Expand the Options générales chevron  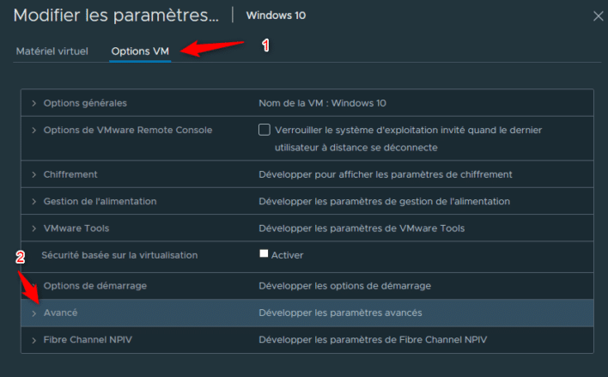point(34,103)
